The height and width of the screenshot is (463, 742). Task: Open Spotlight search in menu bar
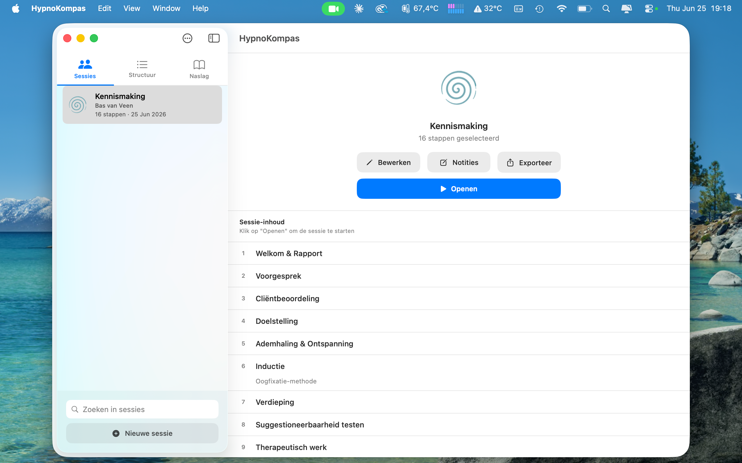point(606,9)
